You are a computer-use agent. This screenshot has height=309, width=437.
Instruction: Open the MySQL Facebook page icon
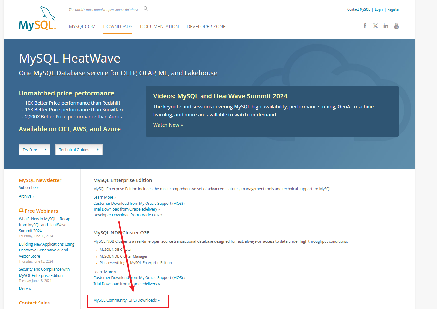[365, 26]
